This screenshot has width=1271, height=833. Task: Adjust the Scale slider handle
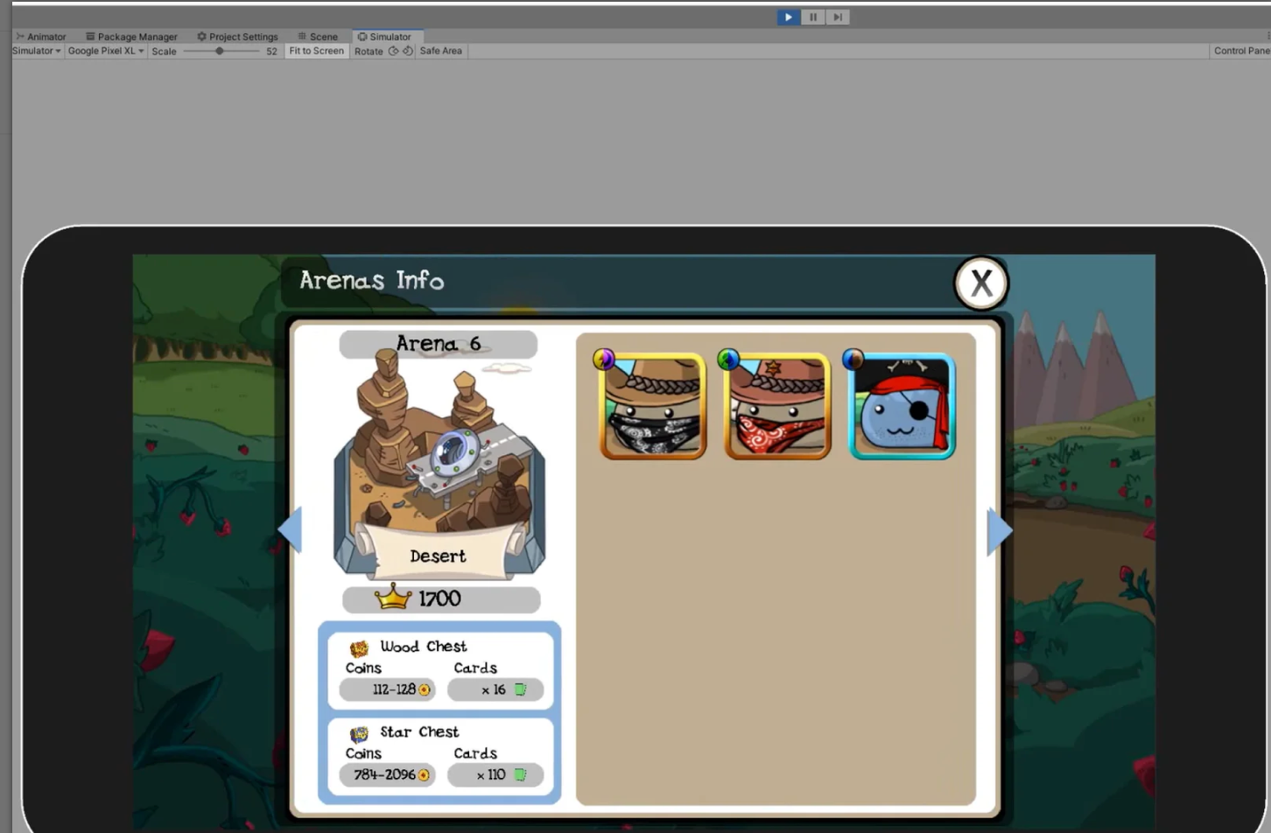(220, 51)
